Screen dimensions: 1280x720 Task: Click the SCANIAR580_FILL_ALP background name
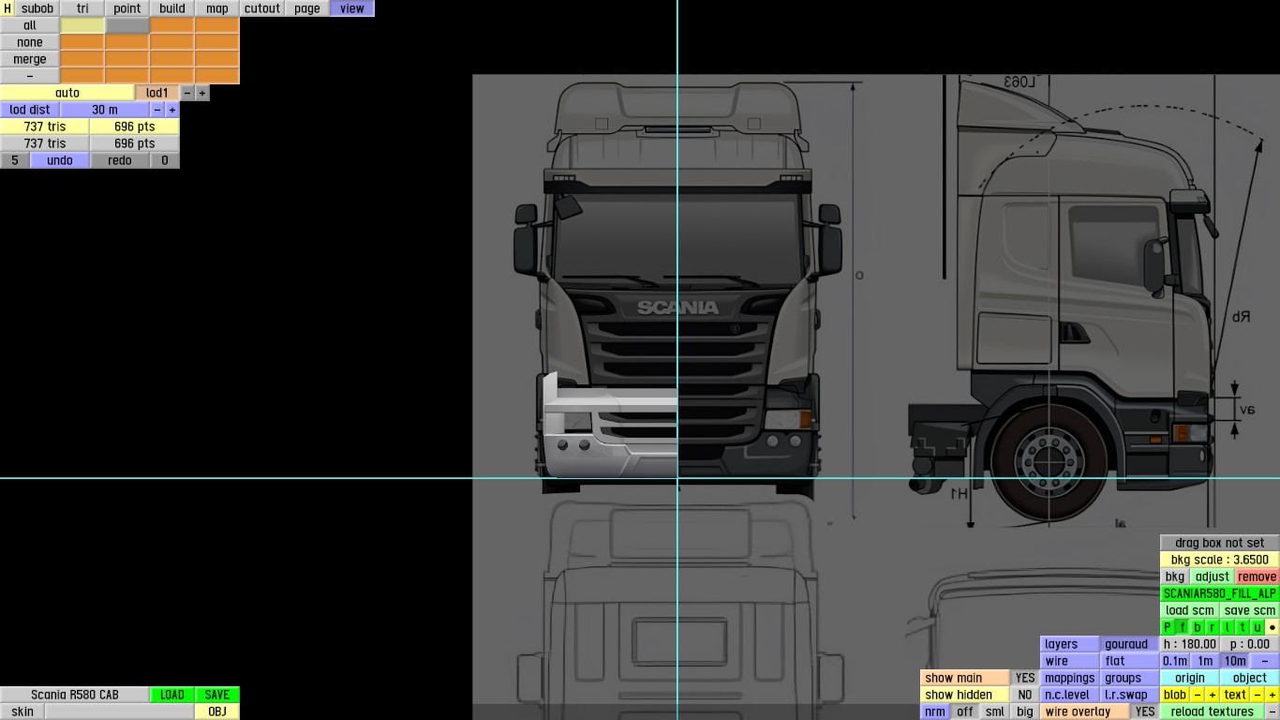click(x=1219, y=593)
